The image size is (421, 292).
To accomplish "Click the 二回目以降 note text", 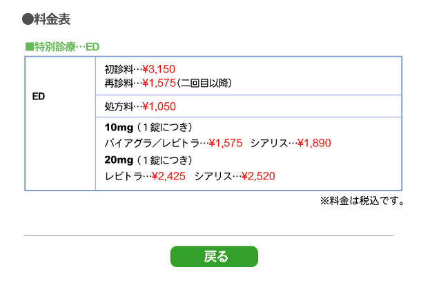I will point(204,83).
